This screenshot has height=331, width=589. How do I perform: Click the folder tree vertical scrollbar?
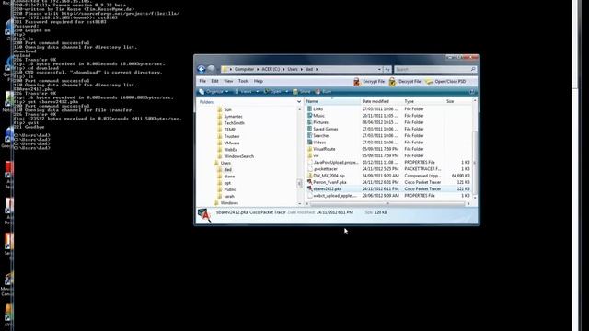299,155
